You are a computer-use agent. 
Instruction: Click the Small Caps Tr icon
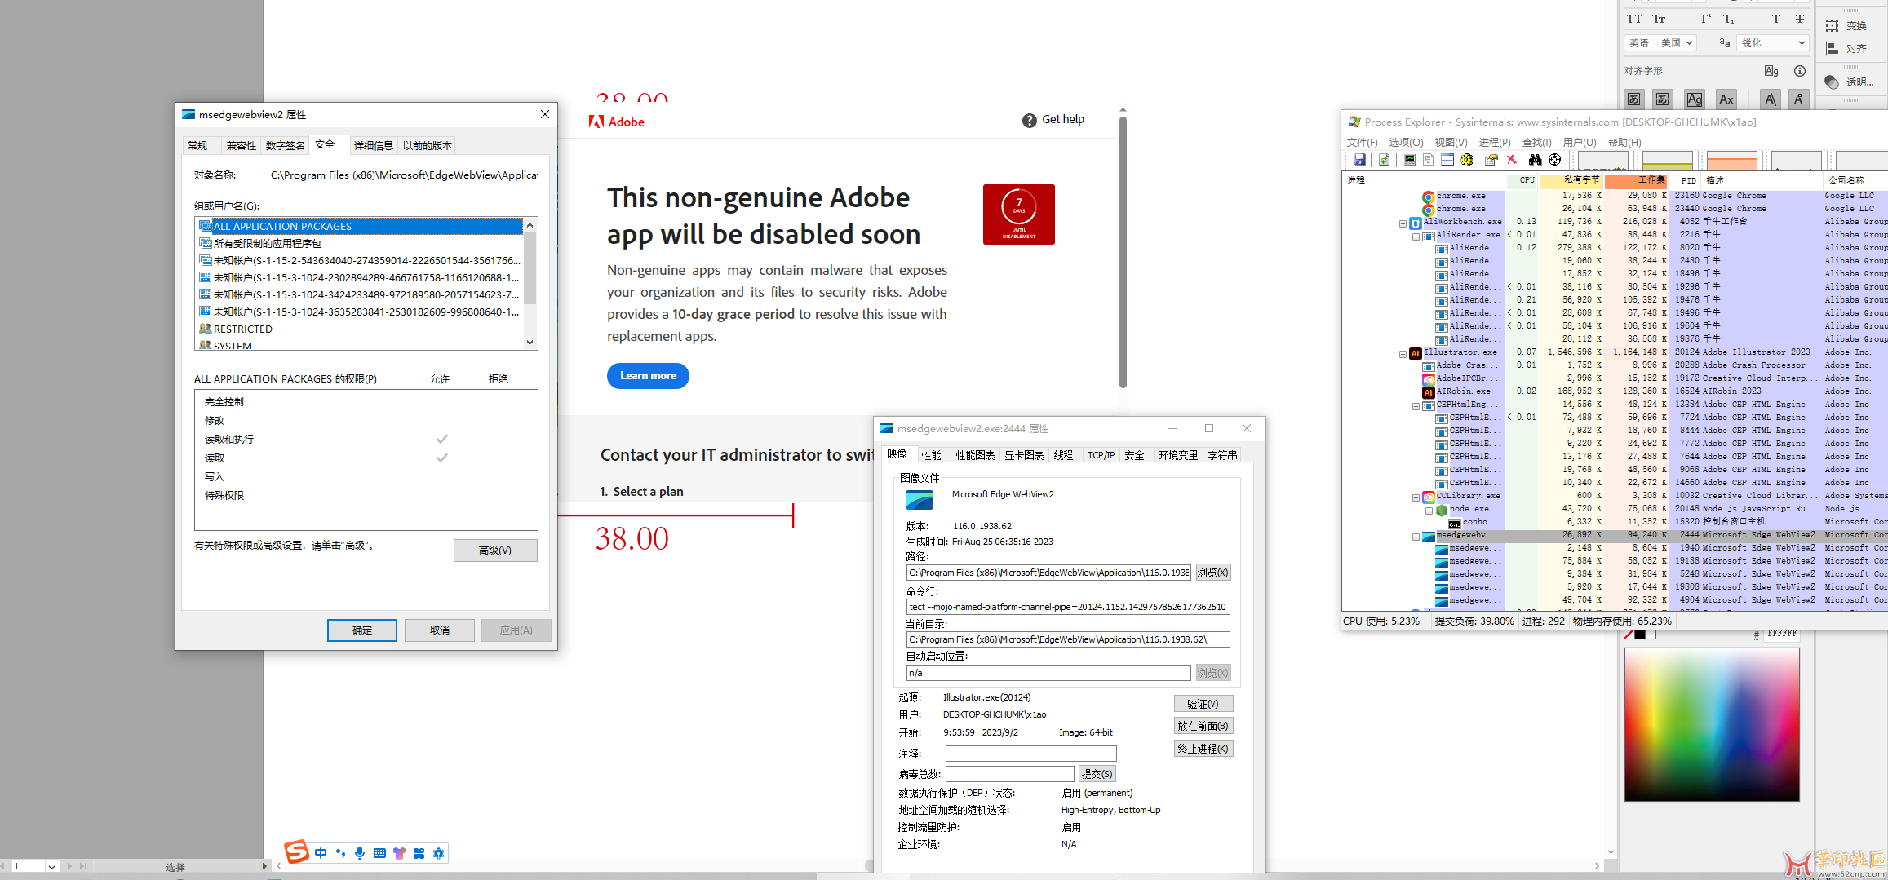pos(1659,19)
